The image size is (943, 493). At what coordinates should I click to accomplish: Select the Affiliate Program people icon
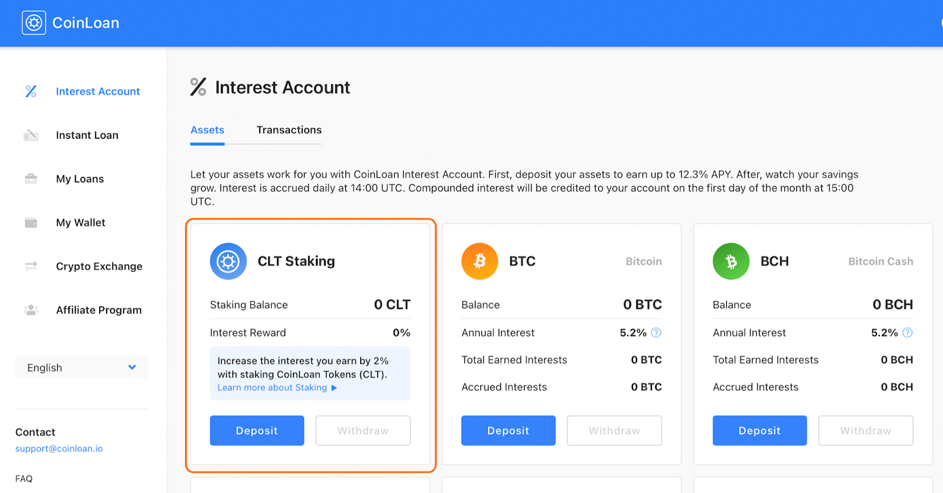click(31, 310)
